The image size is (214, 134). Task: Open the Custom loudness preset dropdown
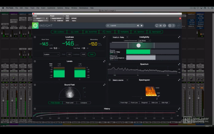point(51,54)
